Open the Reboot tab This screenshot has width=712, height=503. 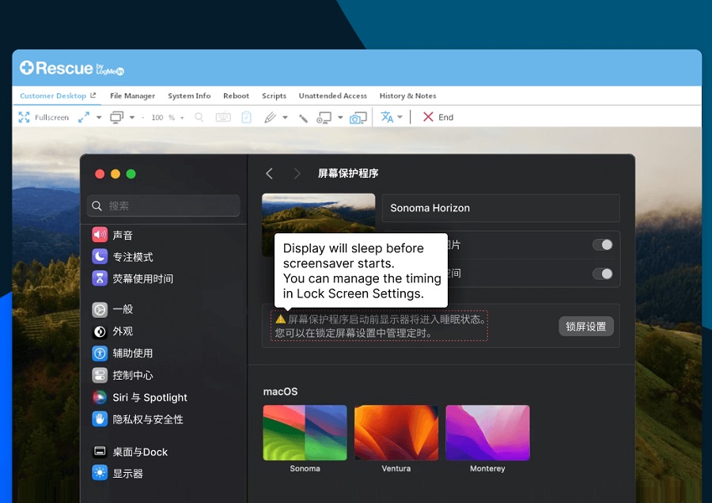[236, 96]
